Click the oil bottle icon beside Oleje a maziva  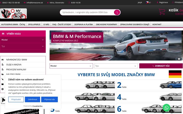[3, 65]
